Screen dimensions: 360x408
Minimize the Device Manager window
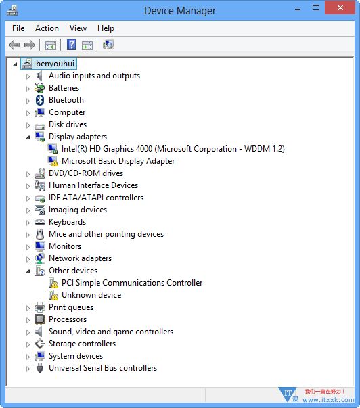pyautogui.click(x=298, y=8)
